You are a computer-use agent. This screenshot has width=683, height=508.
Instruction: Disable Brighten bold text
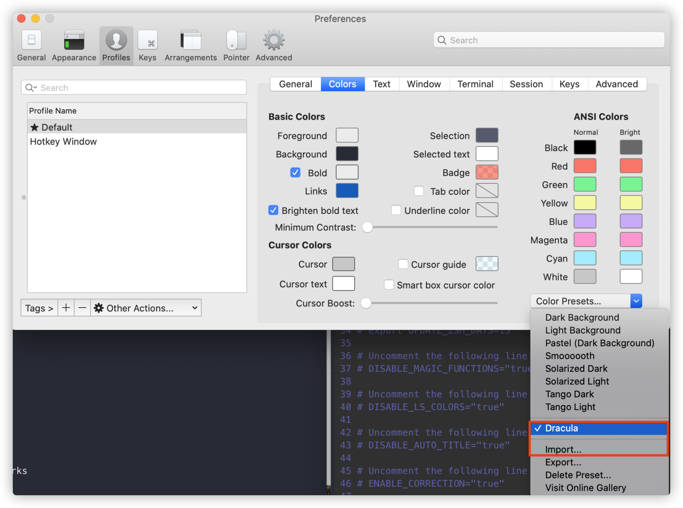(x=273, y=210)
